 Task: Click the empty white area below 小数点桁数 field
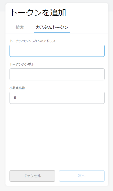click(x=57, y=134)
